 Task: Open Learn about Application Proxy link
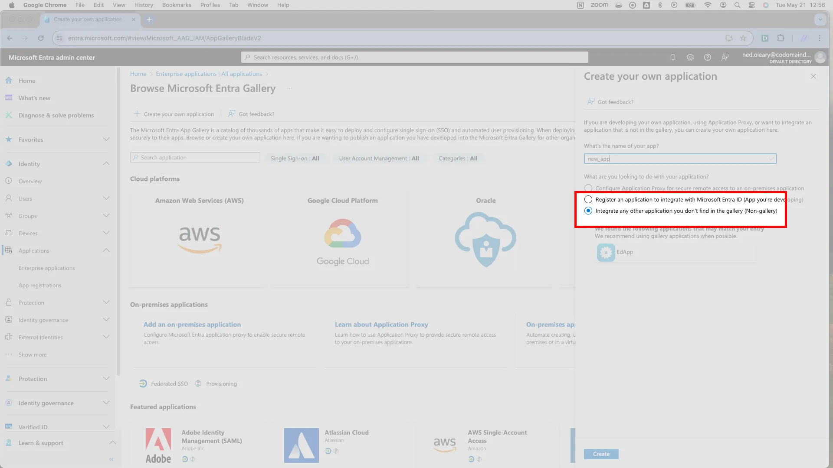381,325
